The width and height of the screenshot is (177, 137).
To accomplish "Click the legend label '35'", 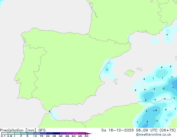I will 67,136.
